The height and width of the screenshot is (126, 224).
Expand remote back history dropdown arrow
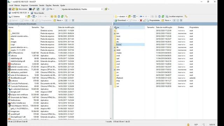click(x=143, y=16)
